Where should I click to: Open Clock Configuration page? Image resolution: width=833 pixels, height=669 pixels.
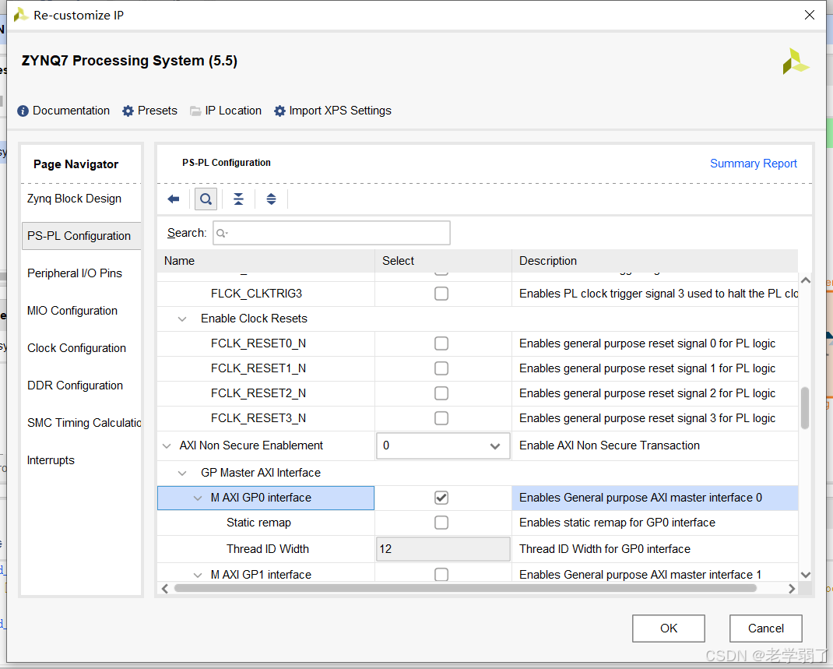pos(76,349)
